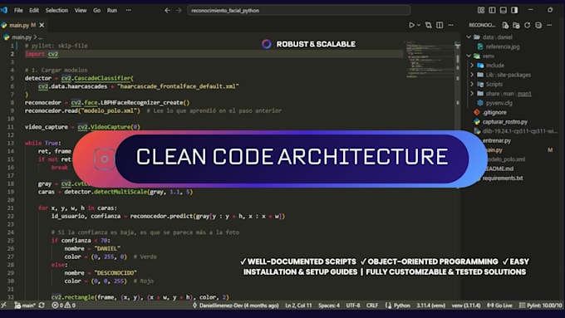Close the main.py tab

coord(42,25)
